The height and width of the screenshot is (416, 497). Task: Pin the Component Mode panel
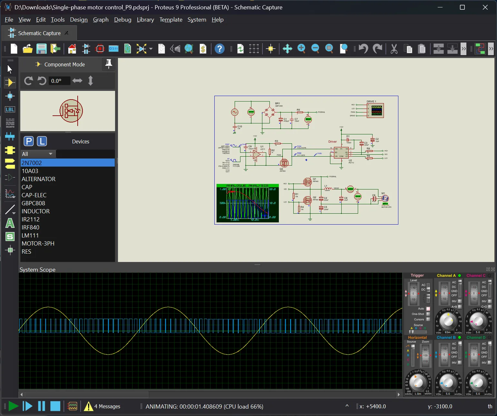pyautogui.click(x=109, y=64)
